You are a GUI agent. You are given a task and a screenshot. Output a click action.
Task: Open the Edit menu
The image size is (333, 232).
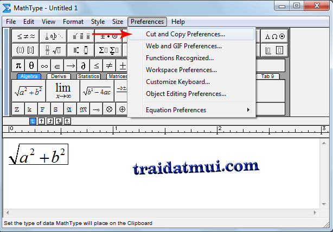point(29,22)
